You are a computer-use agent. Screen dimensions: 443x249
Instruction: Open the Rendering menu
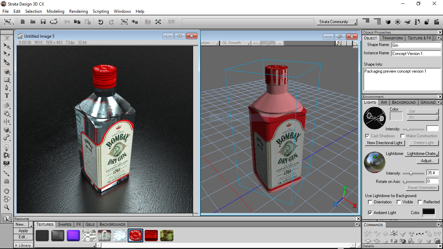pos(78,11)
